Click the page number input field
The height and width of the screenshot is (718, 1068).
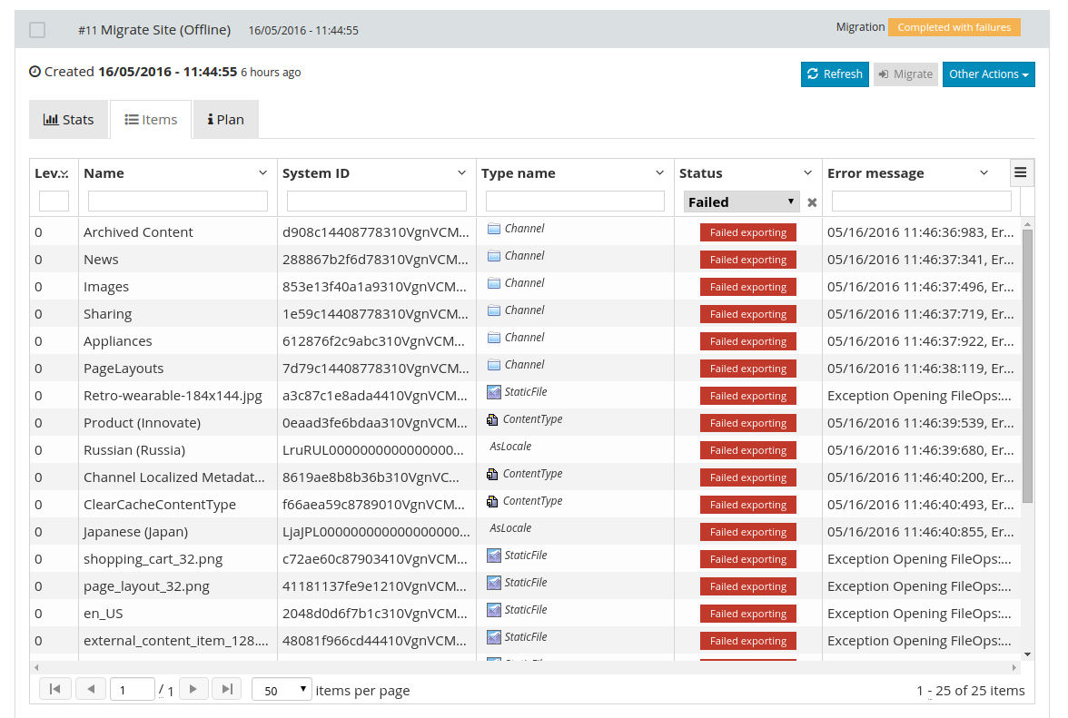point(133,690)
